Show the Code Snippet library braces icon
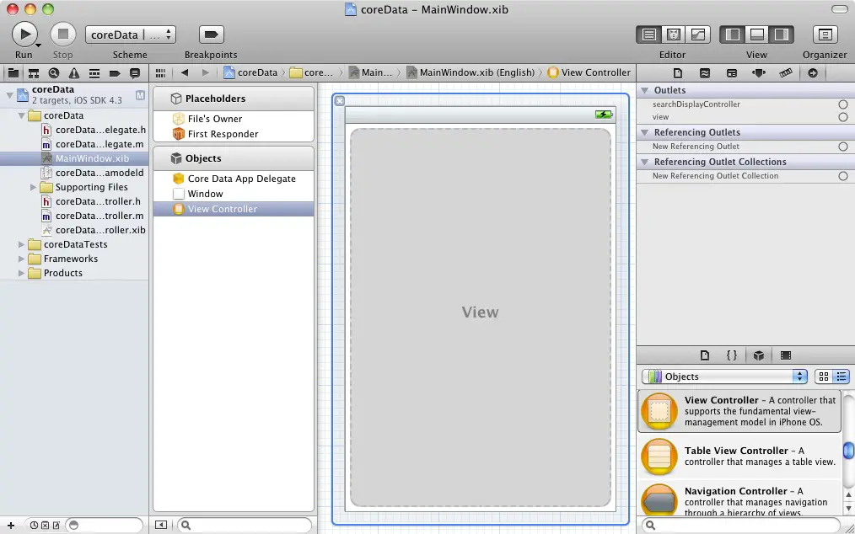The image size is (855, 534). pos(732,355)
